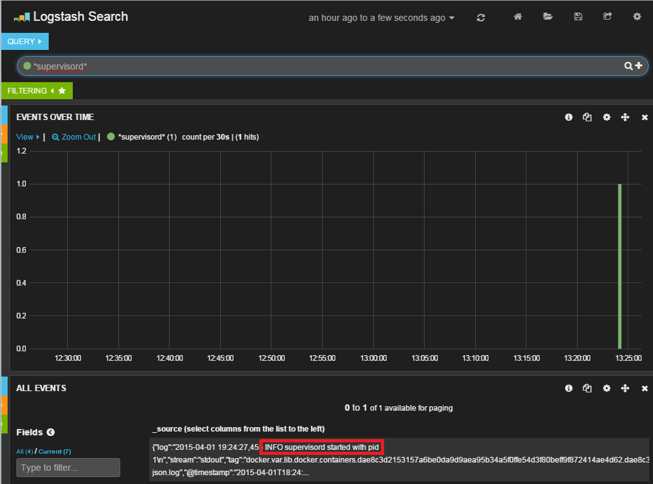Image resolution: width=653 pixels, height=484 pixels.
Task: Go to the home dashboard icon
Action: [x=518, y=17]
